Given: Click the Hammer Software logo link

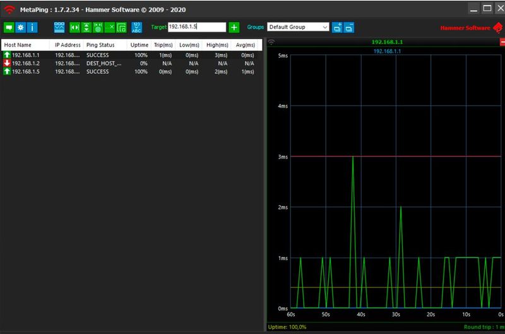Looking at the screenshot, I should (471, 28).
